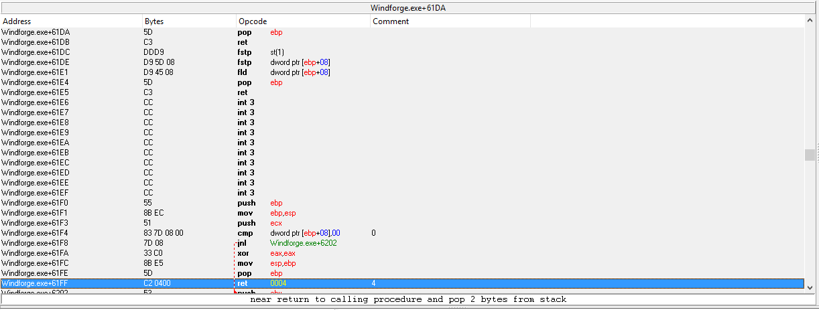Click the green Windforge.exe+6202 jump target
The image size is (819, 310).
(303, 243)
